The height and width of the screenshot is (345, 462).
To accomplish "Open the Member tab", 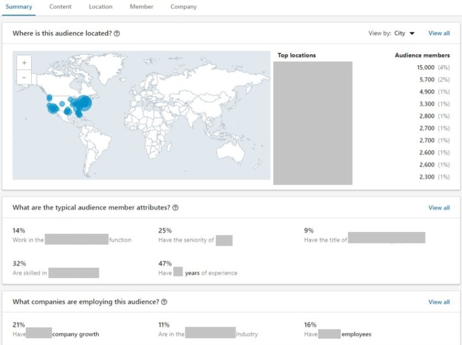I will coord(140,7).
